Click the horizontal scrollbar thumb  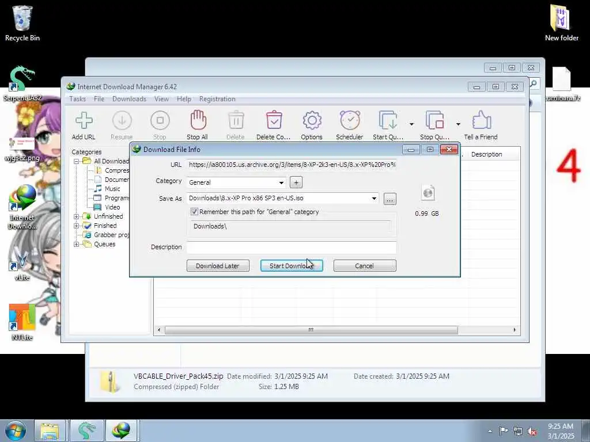tap(311, 330)
